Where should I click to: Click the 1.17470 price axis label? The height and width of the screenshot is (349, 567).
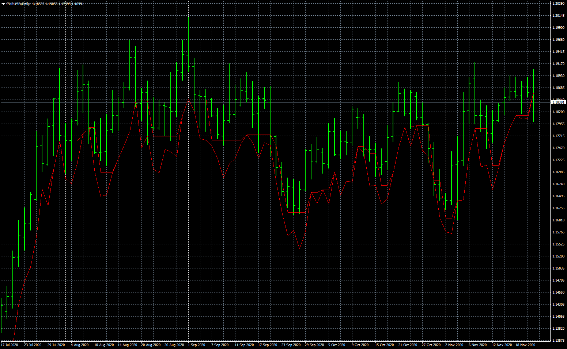pyautogui.click(x=558, y=148)
